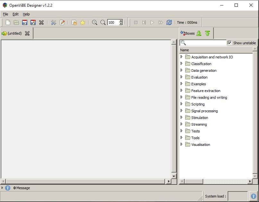Click the Time : 000ms readout
The image size is (259, 202).
point(187,22)
